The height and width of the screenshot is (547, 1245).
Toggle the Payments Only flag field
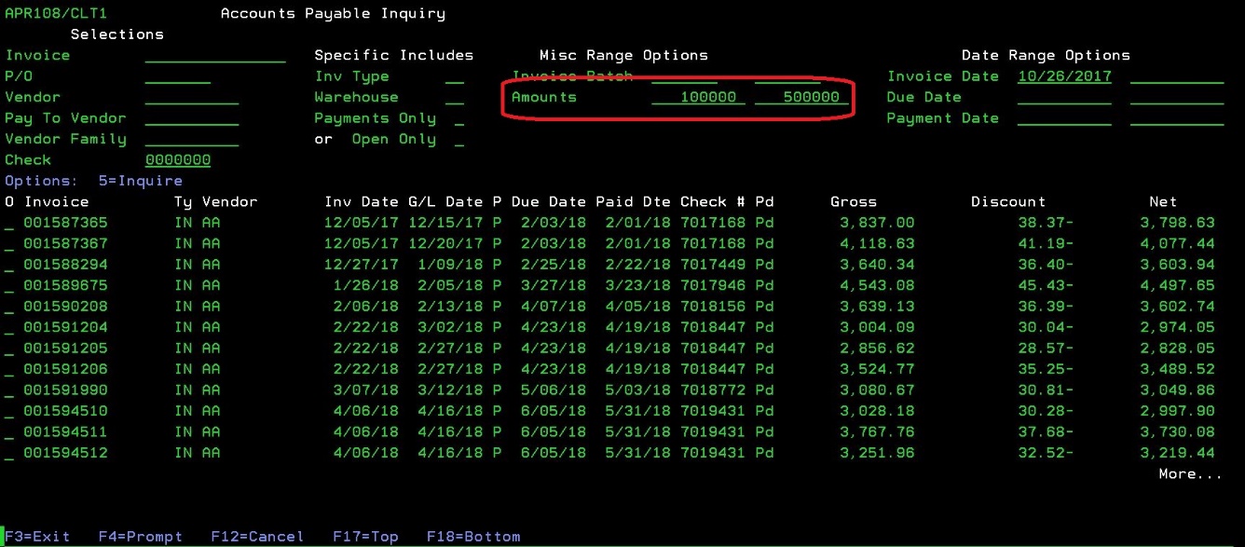458,119
